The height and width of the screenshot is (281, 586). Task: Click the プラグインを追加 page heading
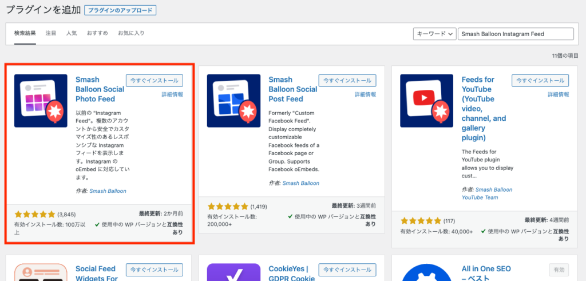pyautogui.click(x=43, y=10)
